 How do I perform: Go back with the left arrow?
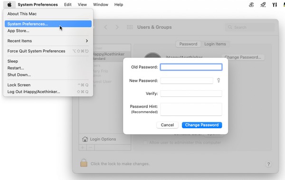(105, 27)
